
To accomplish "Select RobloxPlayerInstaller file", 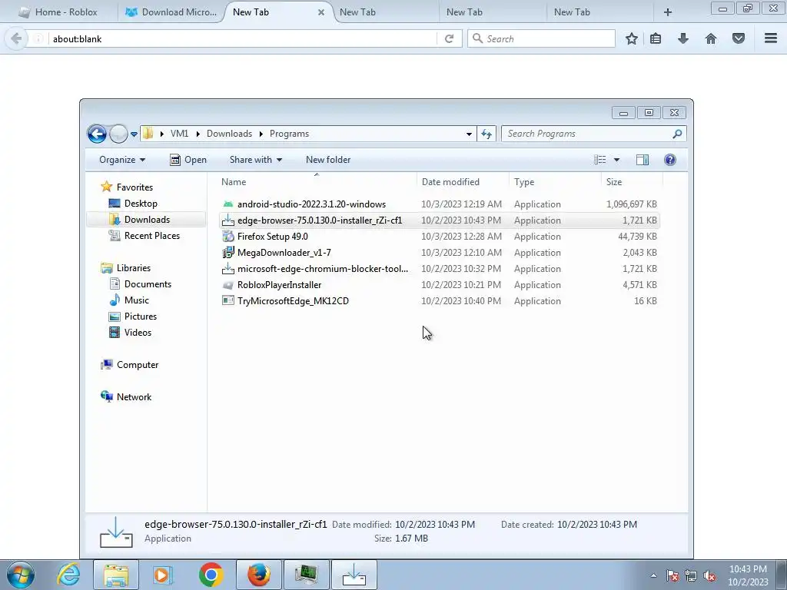I will tap(439, 284).
